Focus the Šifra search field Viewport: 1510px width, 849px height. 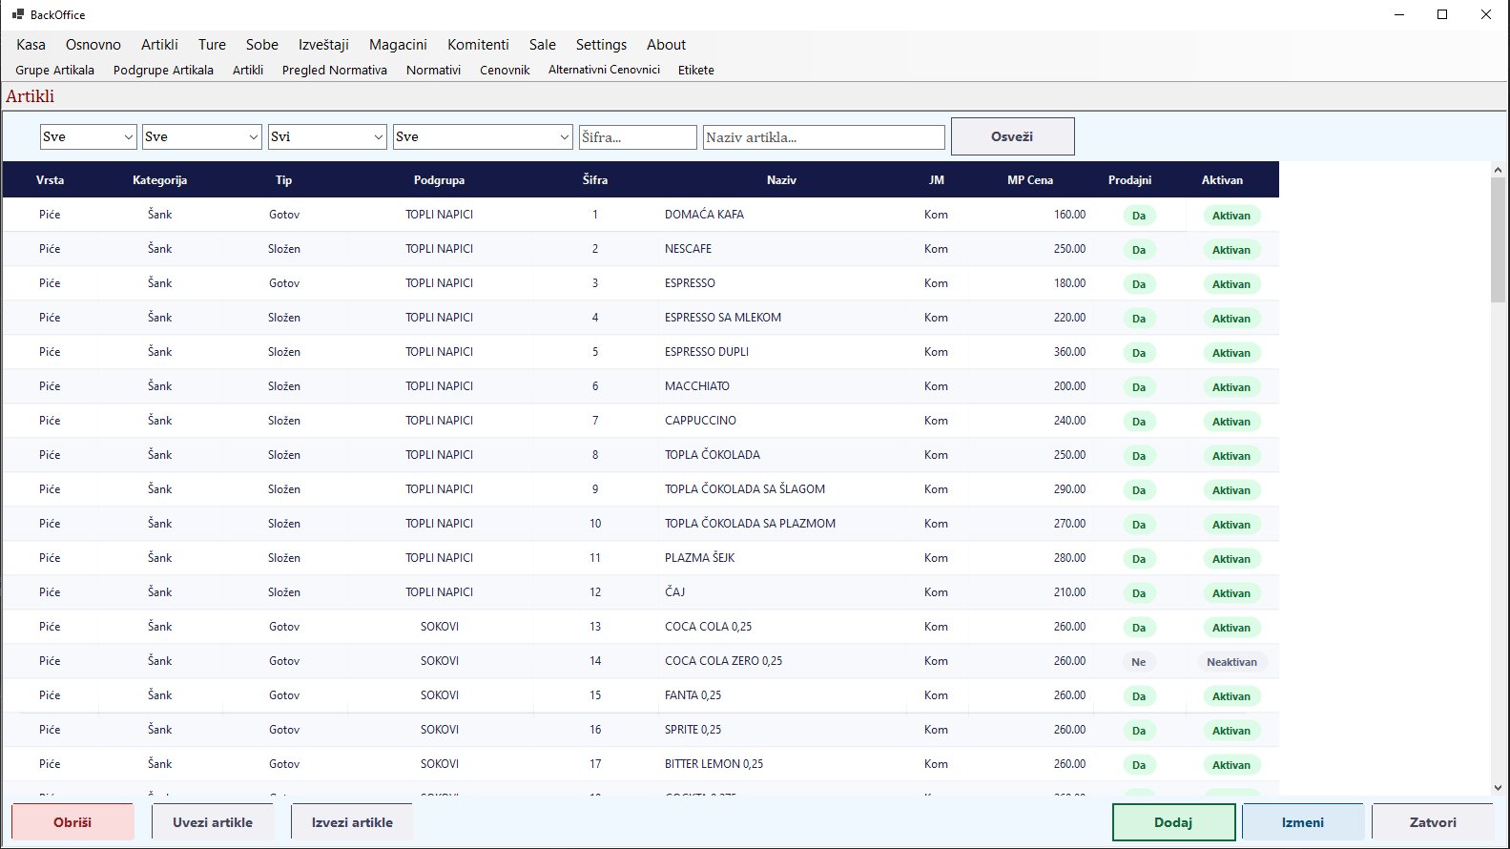pos(638,137)
